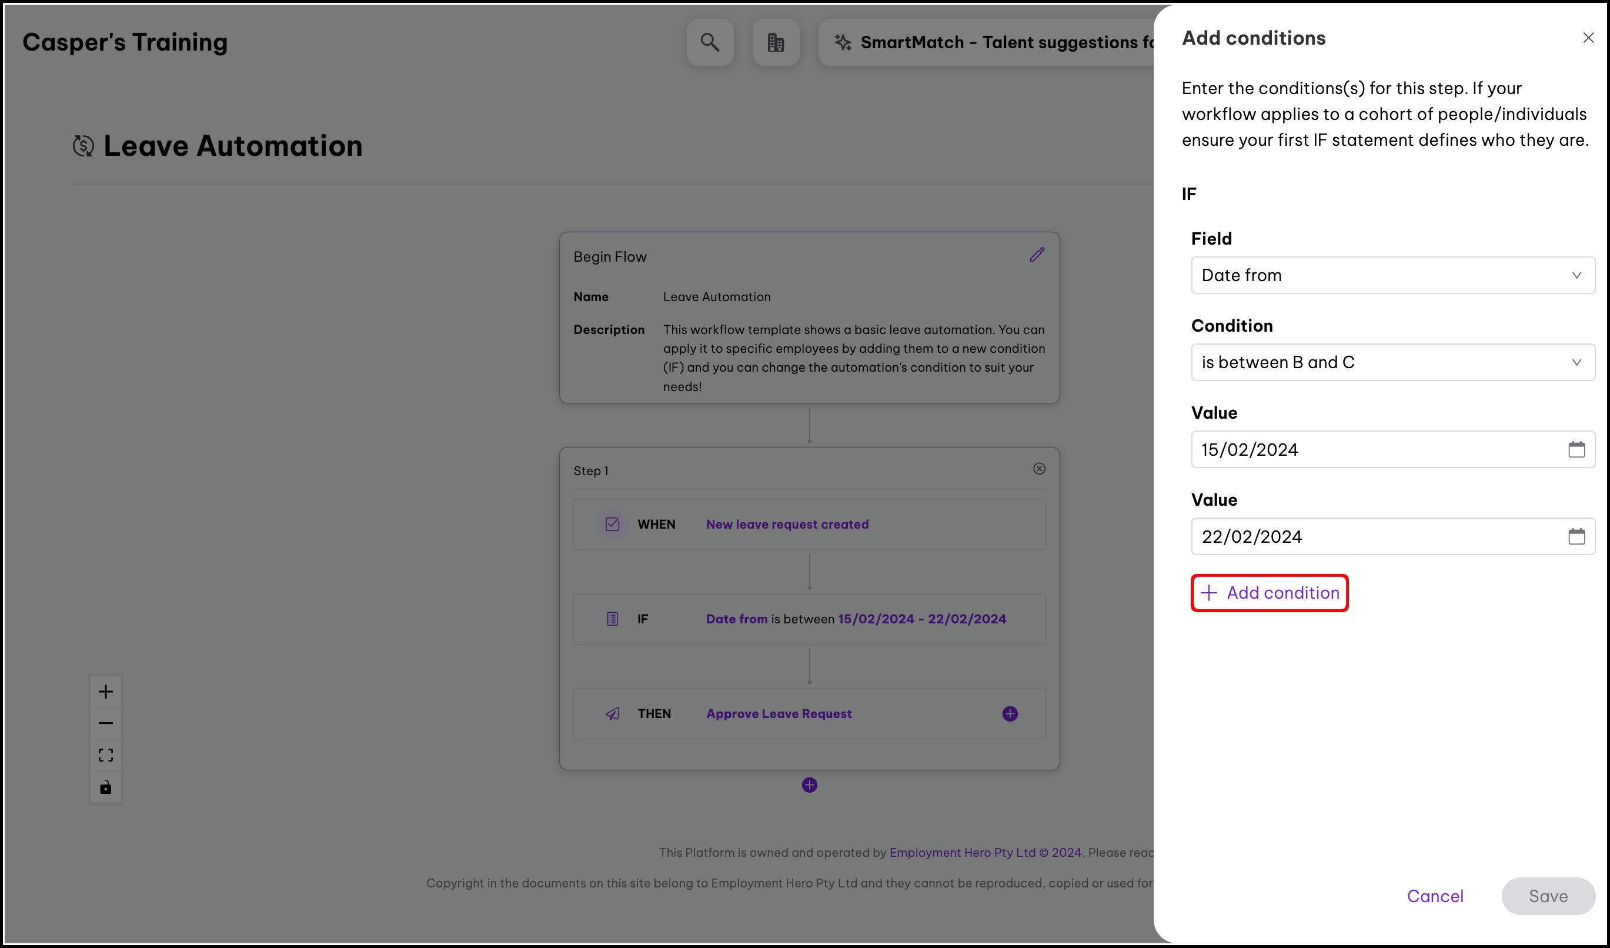Expand the Field dropdown showing Date from
1610x948 pixels.
[1393, 275]
